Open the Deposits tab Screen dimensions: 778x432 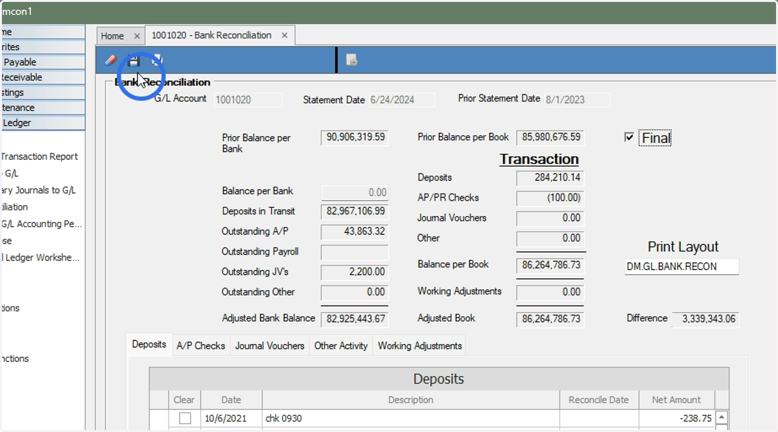point(149,345)
